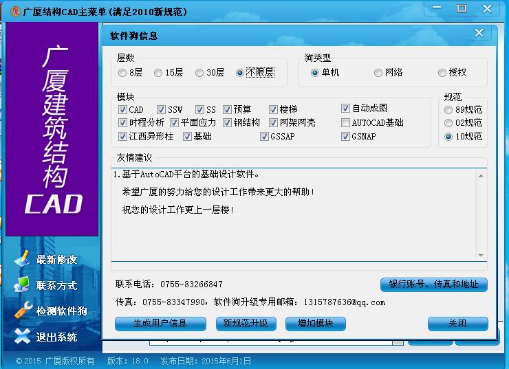Toggle the GSSAP checkbox
This screenshot has width=509, height=369.
264,137
